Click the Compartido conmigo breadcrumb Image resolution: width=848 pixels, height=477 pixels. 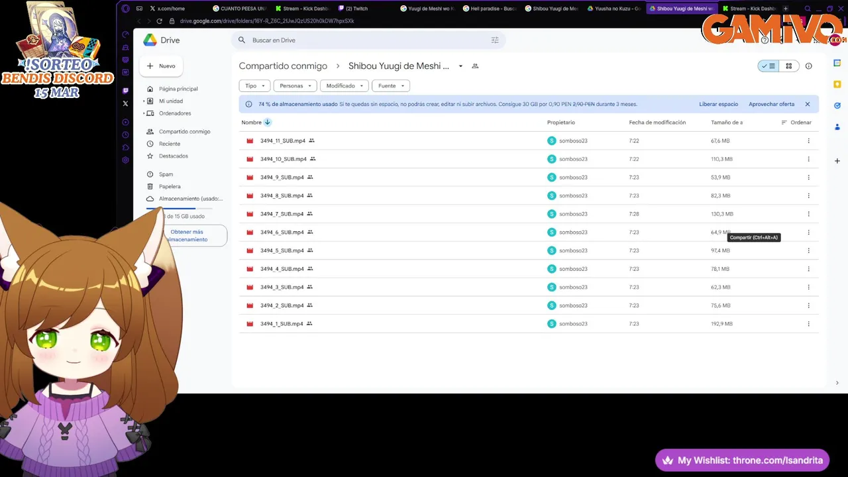283,66
